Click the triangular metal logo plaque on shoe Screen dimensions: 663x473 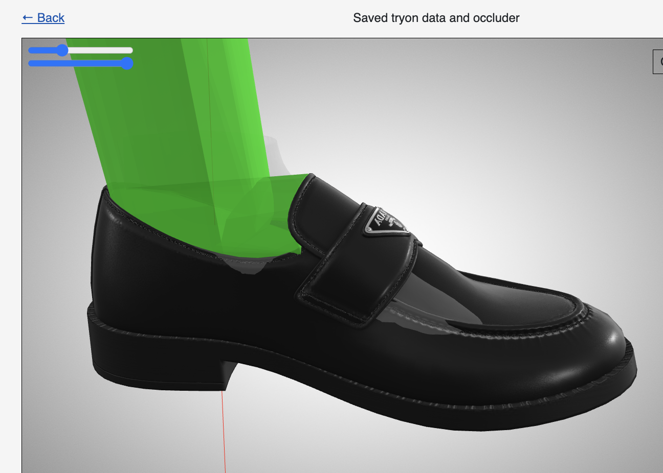tap(386, 223)
